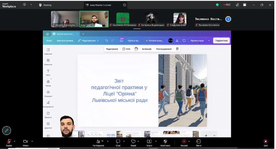Expand the Презентація dropdown arrow

pyautogui.click(x=209, y=40)
